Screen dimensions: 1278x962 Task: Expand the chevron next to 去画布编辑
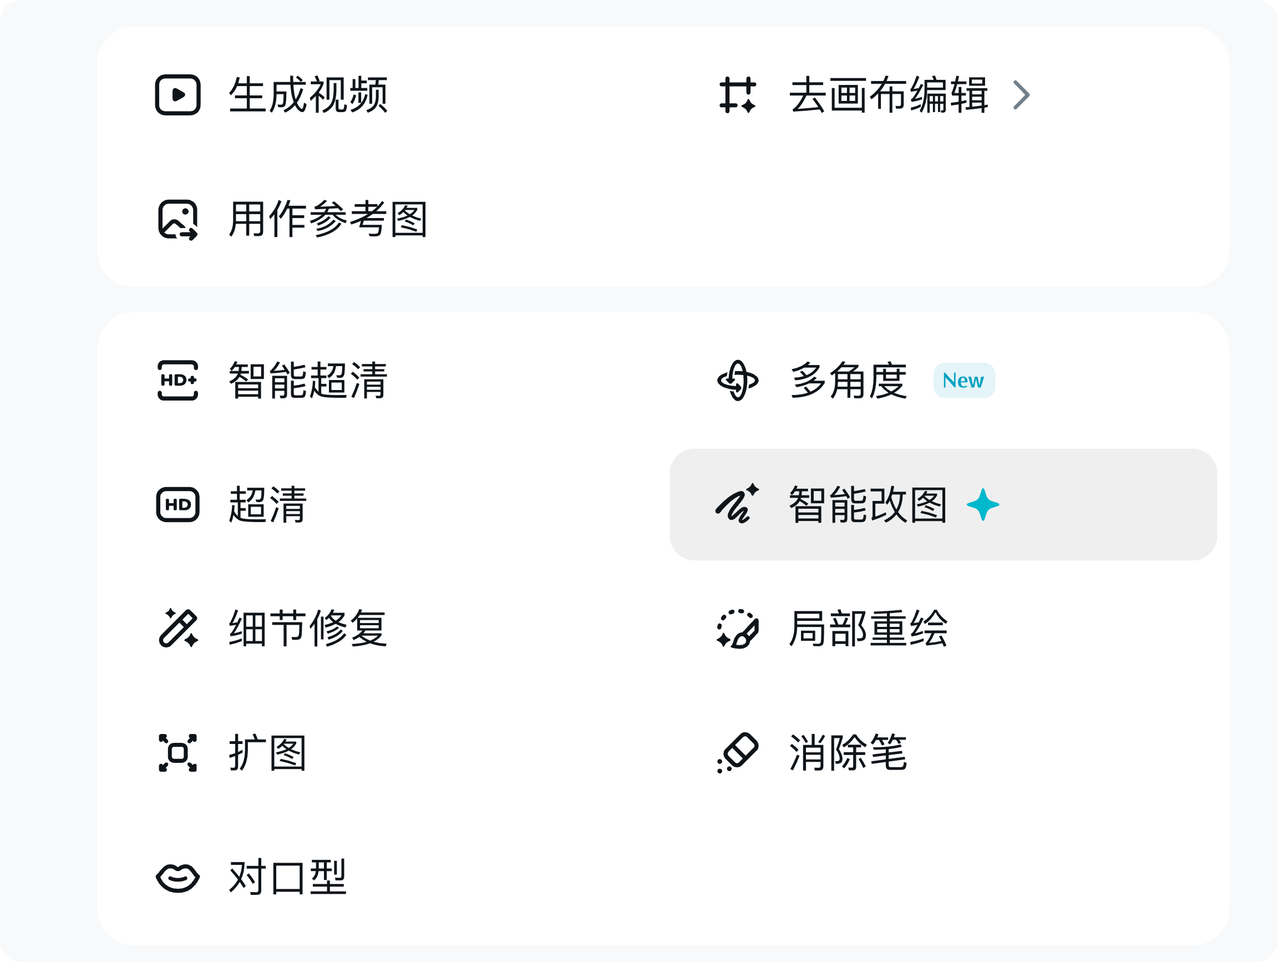click(1022, 95)
